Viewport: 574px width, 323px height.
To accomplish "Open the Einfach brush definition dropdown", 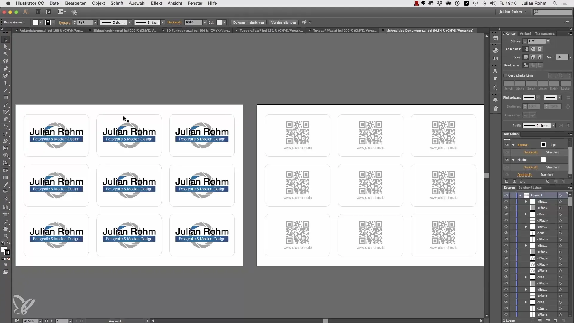I will pos(163,22).
